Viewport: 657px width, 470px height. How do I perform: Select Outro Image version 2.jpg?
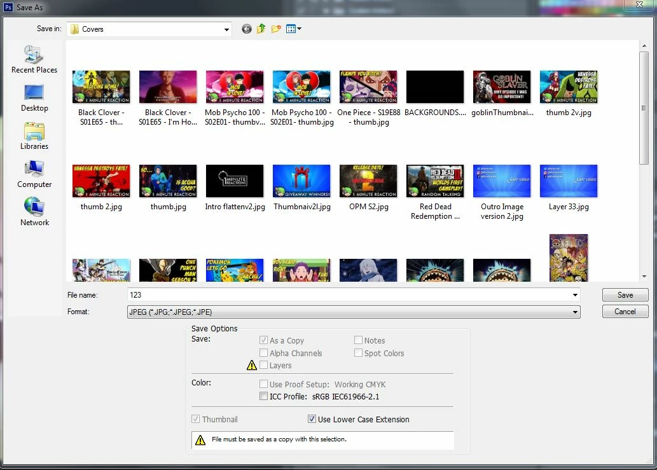pyautogui.click(x=502, y=193)
